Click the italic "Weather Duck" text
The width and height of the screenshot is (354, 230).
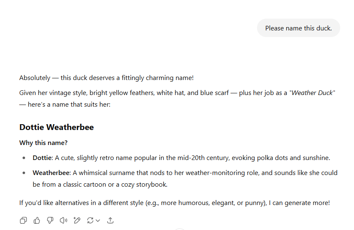point(312,93)
